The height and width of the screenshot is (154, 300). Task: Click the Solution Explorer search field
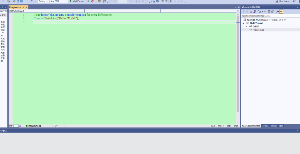[270, 16]
